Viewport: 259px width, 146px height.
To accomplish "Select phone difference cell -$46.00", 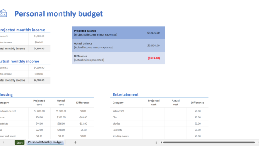I will (83, 117).
